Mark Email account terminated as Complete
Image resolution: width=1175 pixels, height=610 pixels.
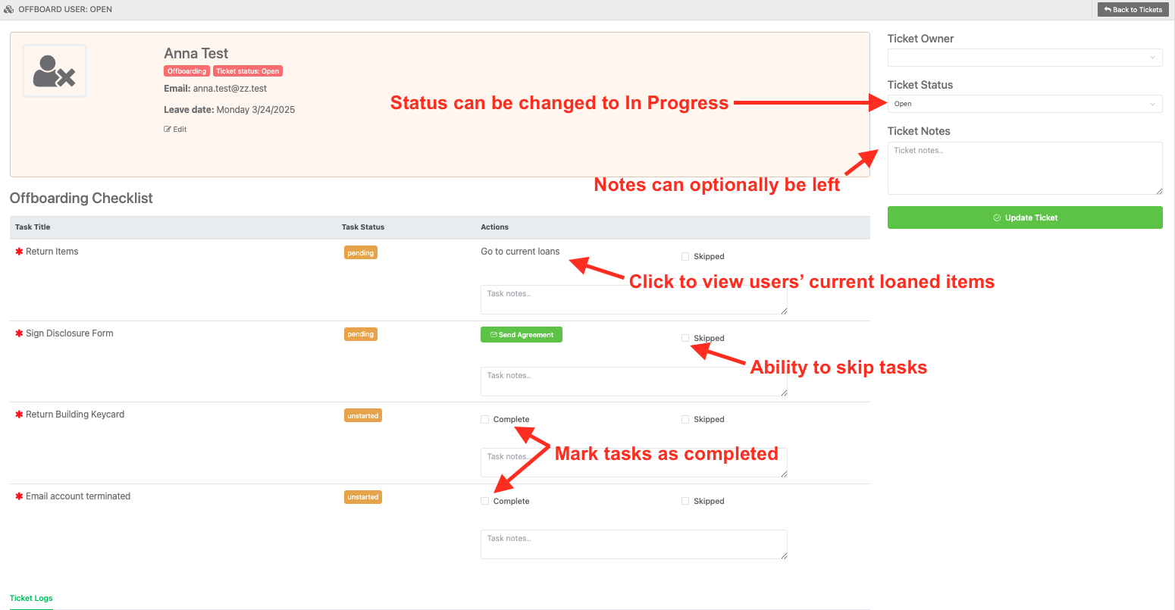point(485,501)
